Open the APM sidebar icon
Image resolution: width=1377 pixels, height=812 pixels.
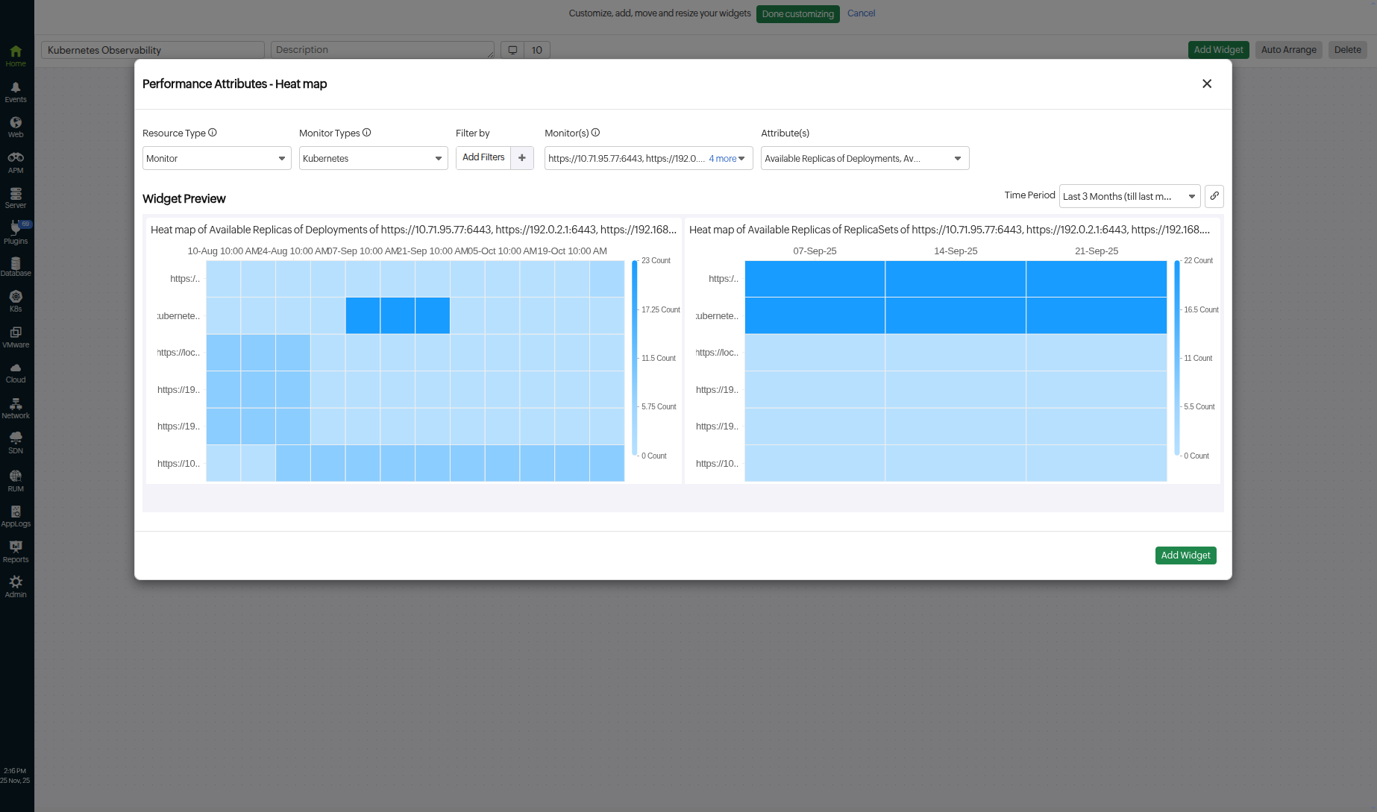click(x=16, y=162)
